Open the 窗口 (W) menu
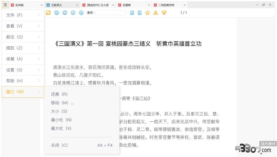 click(x=23, y=92)
